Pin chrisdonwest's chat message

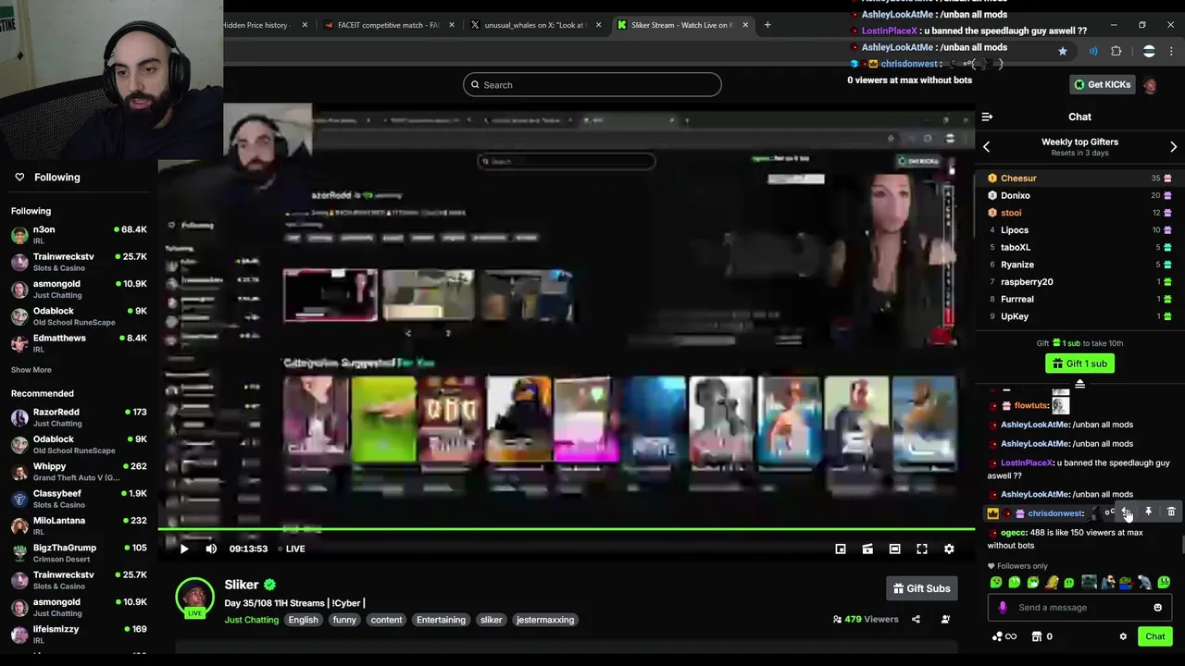1148,512
